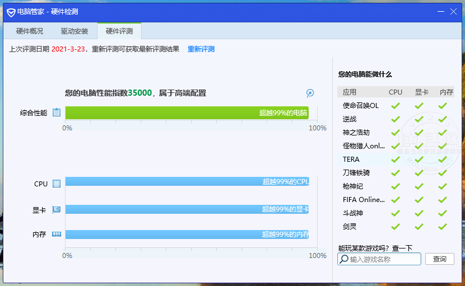Click the 显卡 column header in games table
Screen dimensions: 465x286
421,92
